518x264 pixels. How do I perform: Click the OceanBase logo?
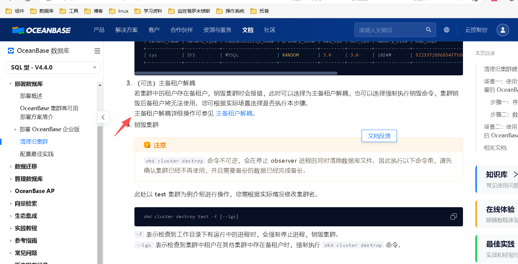tap(41, 30)
